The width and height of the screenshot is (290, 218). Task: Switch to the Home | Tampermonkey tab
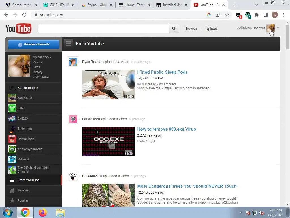134,5
